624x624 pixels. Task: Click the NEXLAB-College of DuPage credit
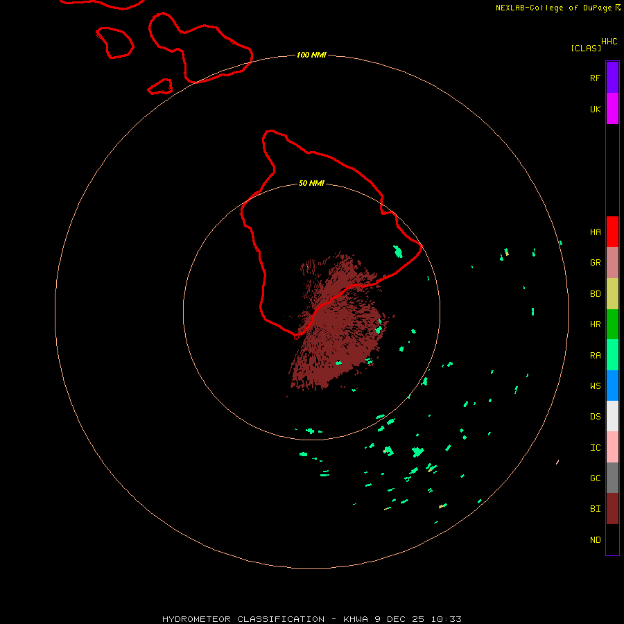(558, 8)
